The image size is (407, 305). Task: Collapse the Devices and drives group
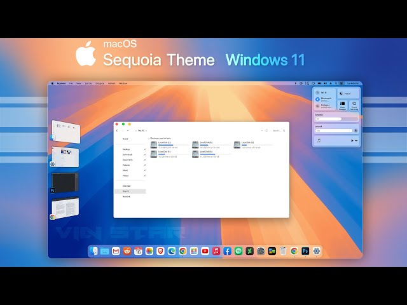(149, 139)
